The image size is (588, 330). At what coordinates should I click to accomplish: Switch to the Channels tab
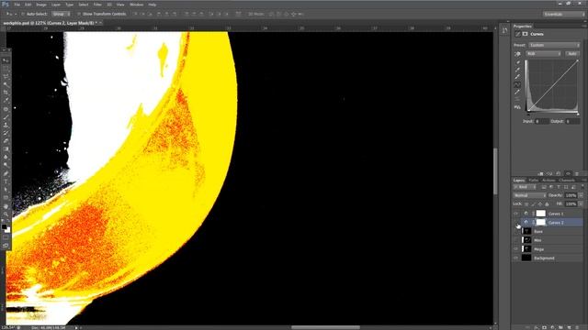[567, 181]
